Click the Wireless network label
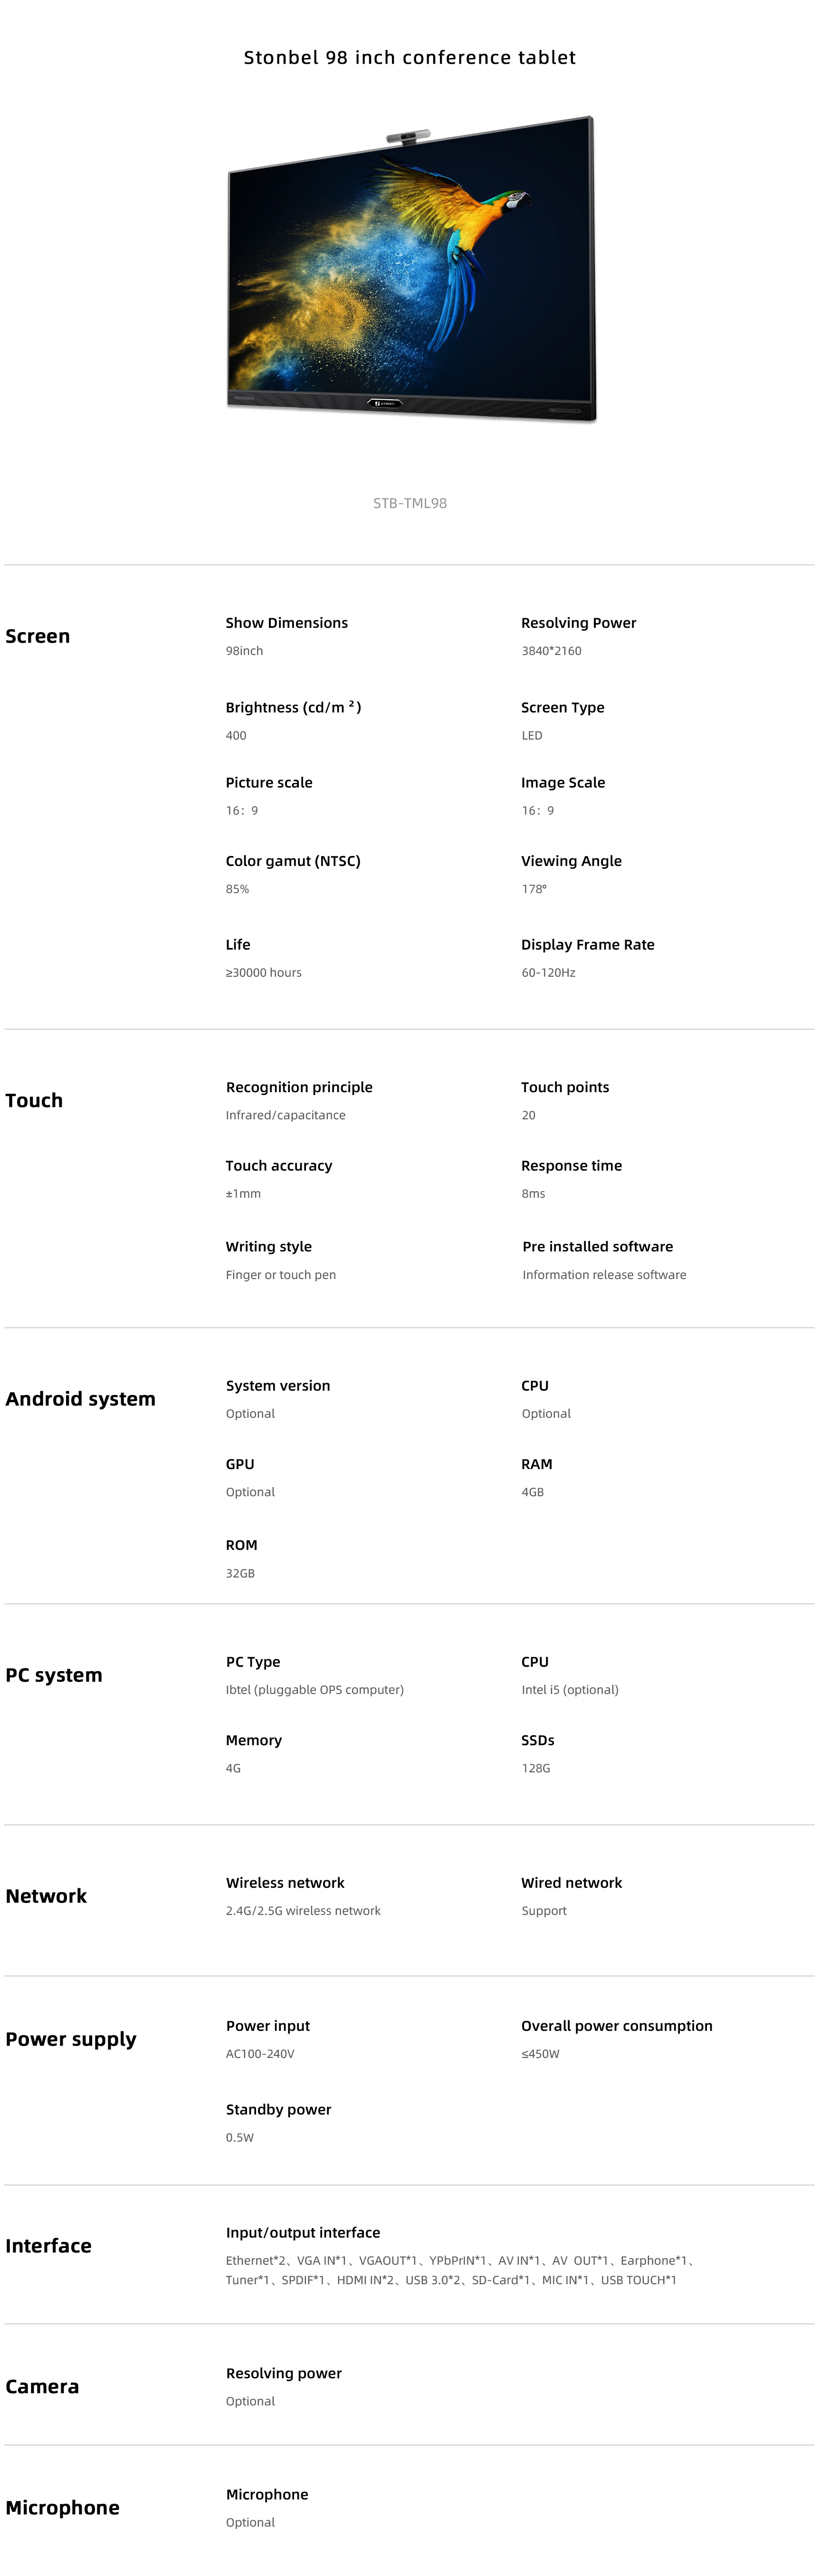820x2576 pixels. click(x=285, y=1882)
